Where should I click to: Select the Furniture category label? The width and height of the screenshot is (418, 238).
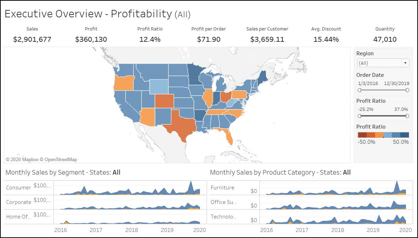222,188
